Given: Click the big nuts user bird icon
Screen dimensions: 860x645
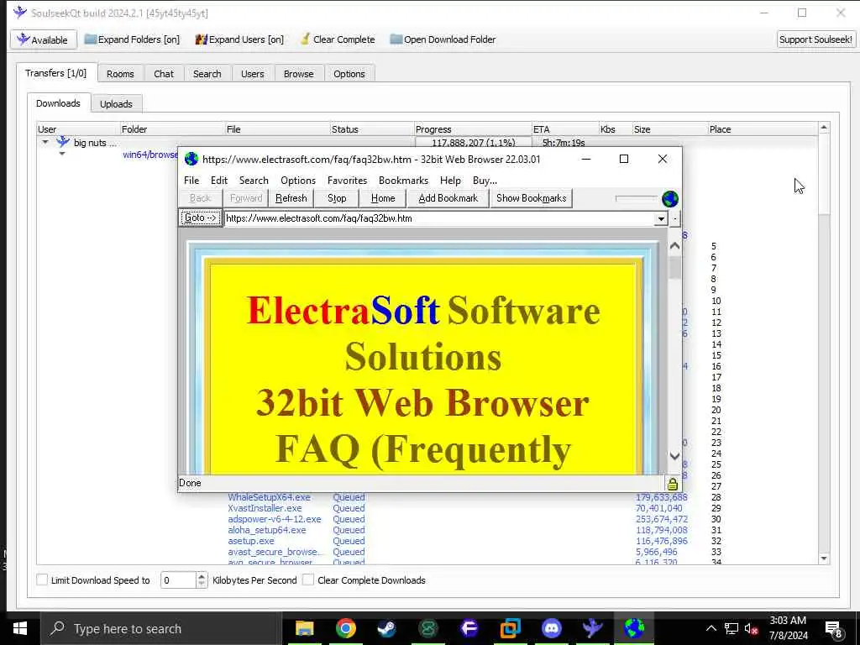Looking at the screenshot, I should tap(63, 143).
